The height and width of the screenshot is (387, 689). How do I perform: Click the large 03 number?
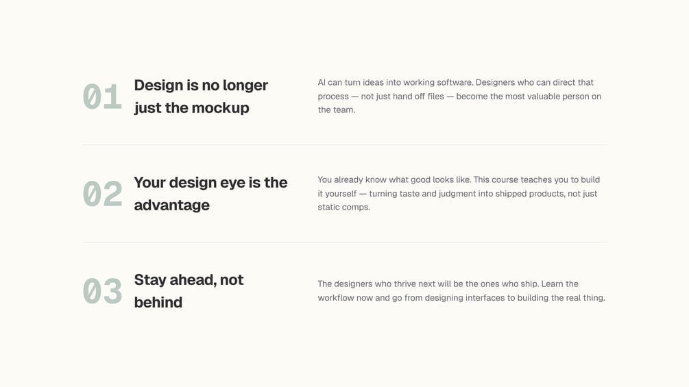point(102,291)
